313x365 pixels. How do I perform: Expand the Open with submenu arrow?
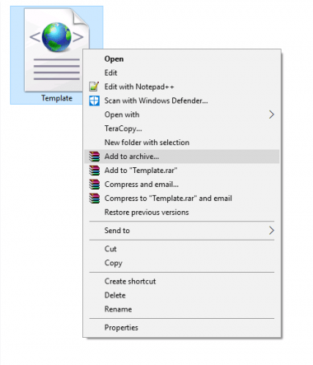(271, 115)
